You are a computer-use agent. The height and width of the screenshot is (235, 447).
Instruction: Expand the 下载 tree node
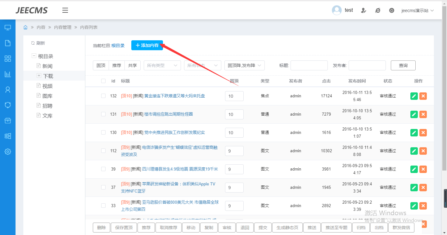(39, 76)
